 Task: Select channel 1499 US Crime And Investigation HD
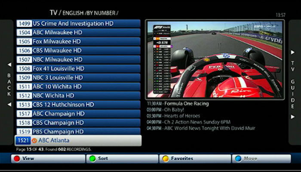78,24
